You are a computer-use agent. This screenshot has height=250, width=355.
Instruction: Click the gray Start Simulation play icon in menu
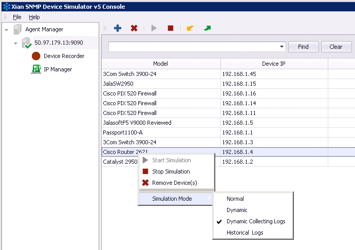[145, 160]
